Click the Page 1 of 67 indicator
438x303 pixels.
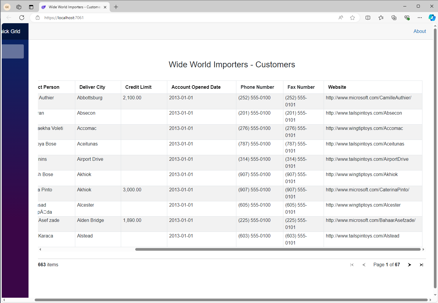[x=387, y=265]
